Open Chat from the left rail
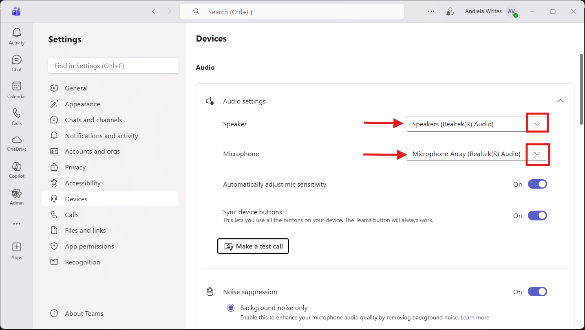585x330 pixels. 17,63
